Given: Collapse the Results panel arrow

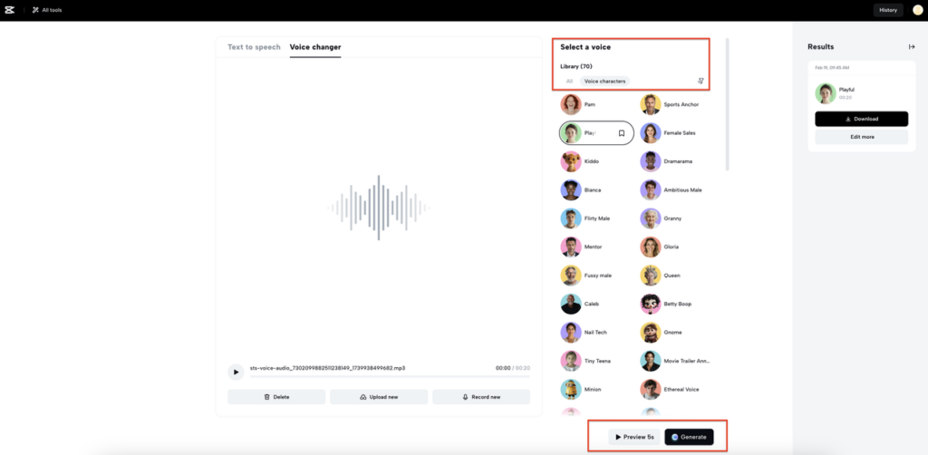Looking at the screenshot, I should [912, 47].
